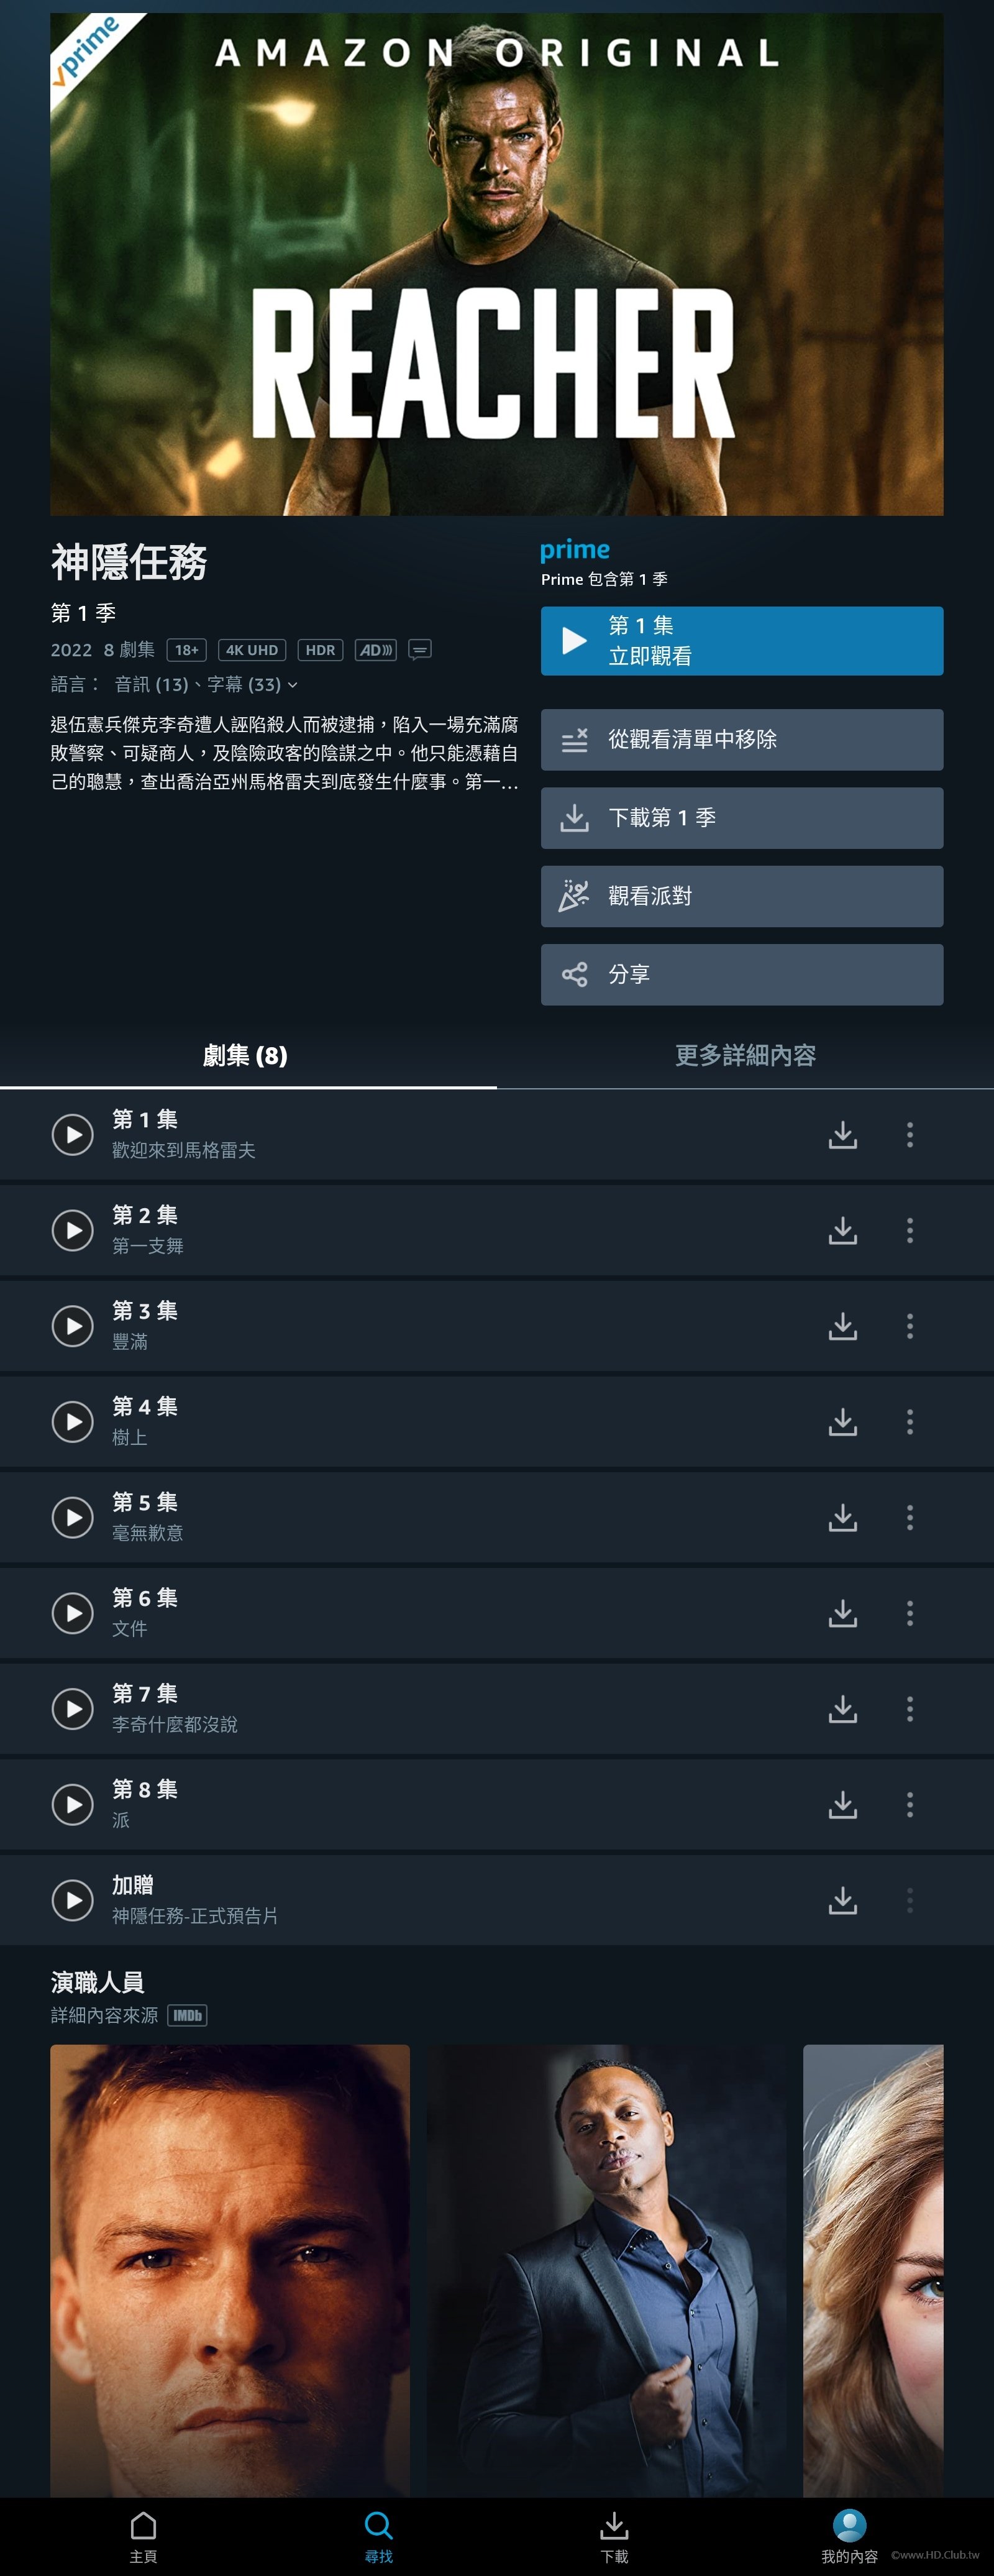Open 下載 downloads in bottom navigation

pyautogui.click(x=614, y=2536)
